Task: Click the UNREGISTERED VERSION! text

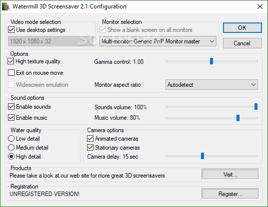Action: (x=44, y=194)
